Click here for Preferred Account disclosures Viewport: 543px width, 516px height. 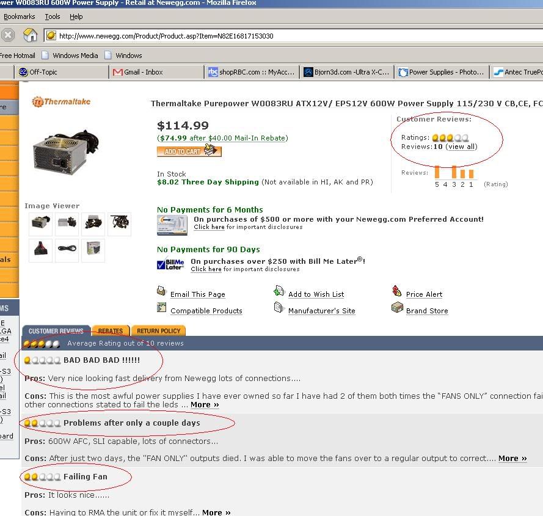click(x=209, y=227)
